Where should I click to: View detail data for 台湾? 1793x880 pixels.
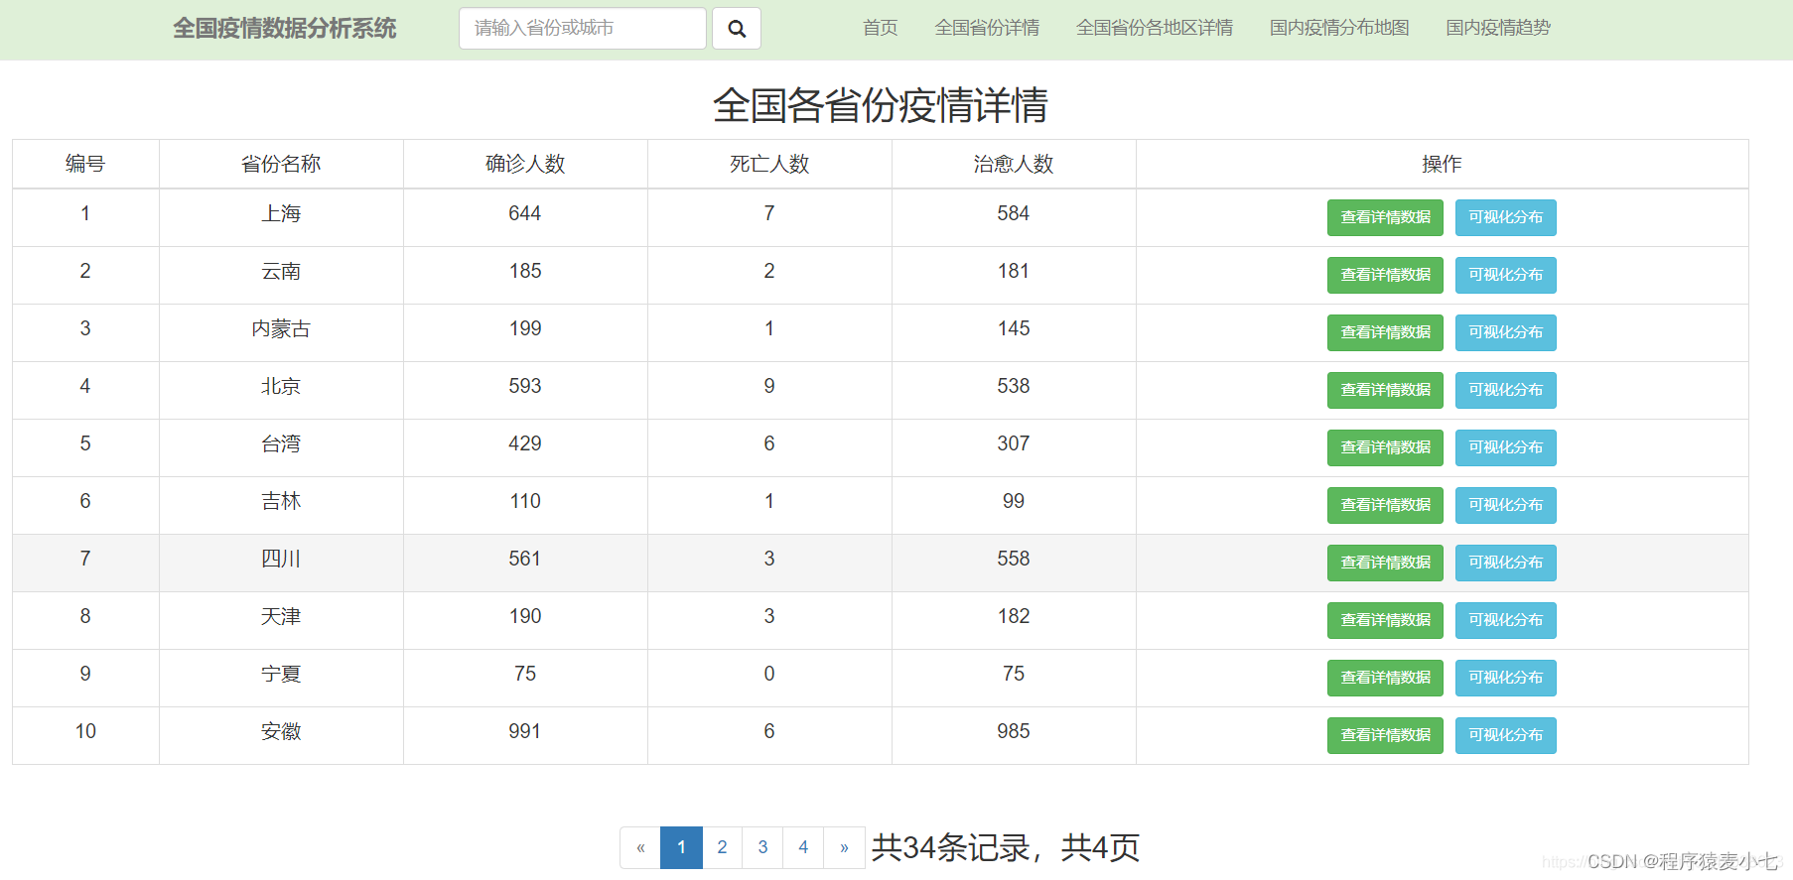click(x=1385, y=448)
